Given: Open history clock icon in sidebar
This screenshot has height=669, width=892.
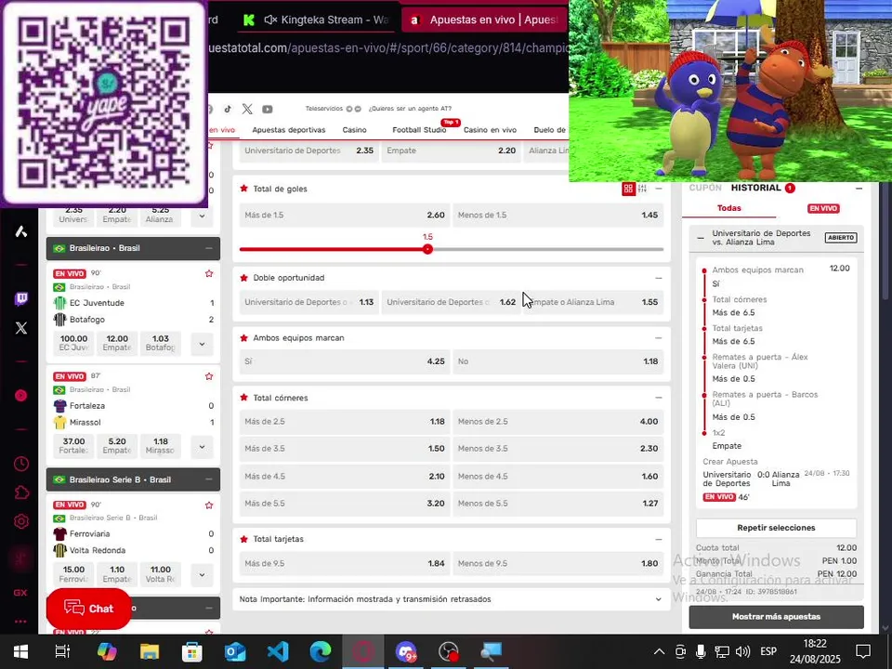Looking at the screenshot, I should [21, 464].
